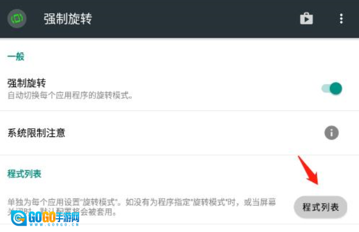Click the info icon beside 系统限制注意
Image resolution: width=359 pixels, height=232 pixels.
(x=331, y=133)
